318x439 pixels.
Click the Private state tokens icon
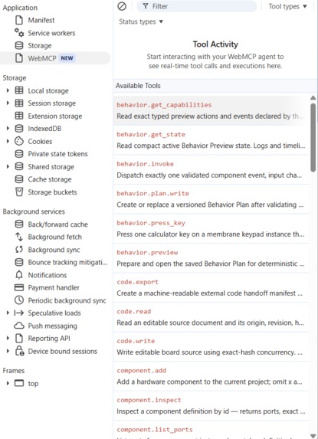click(x=19, y=154)
